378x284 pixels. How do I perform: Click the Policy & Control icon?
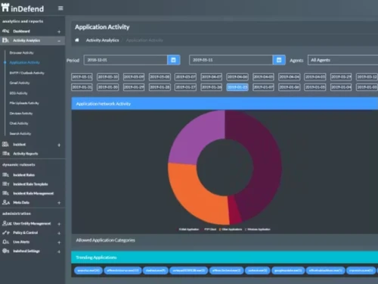click(5, 233)
